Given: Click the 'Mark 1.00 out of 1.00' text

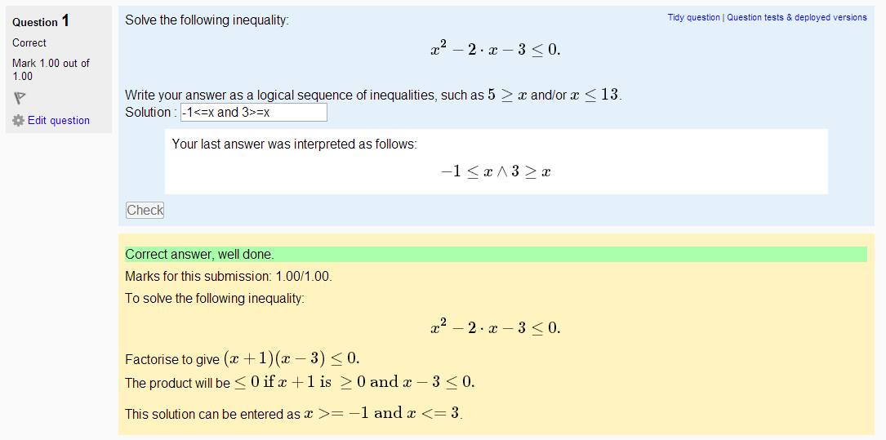Looking at the screenshot, I should (x=51, y=69).
